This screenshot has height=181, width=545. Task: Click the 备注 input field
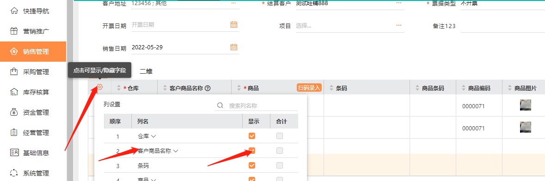(502, 26)
